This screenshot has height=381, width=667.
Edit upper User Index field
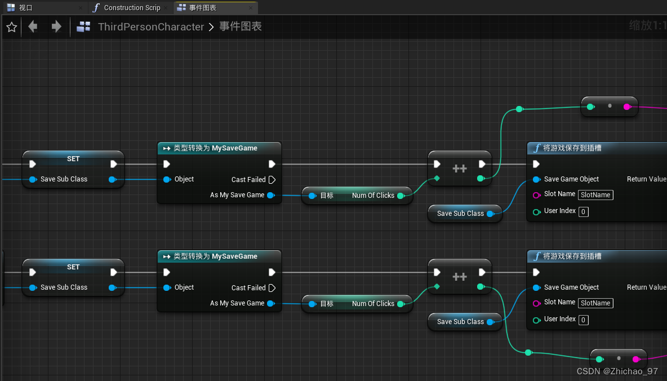coord(584,211)
